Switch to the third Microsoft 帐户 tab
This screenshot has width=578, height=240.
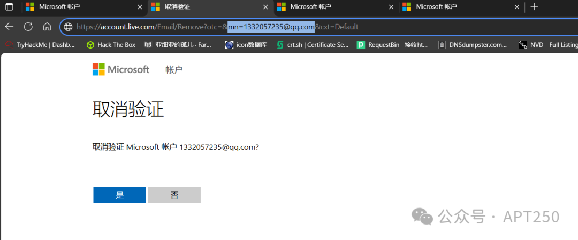click(x=336, y=6)
